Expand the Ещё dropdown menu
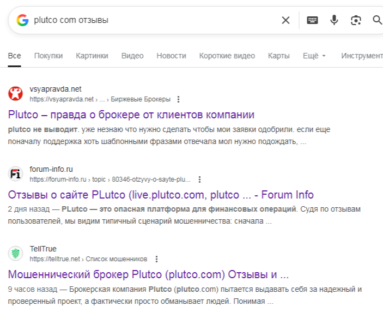The width and height of the screenshot is (383, 312). 314,56
